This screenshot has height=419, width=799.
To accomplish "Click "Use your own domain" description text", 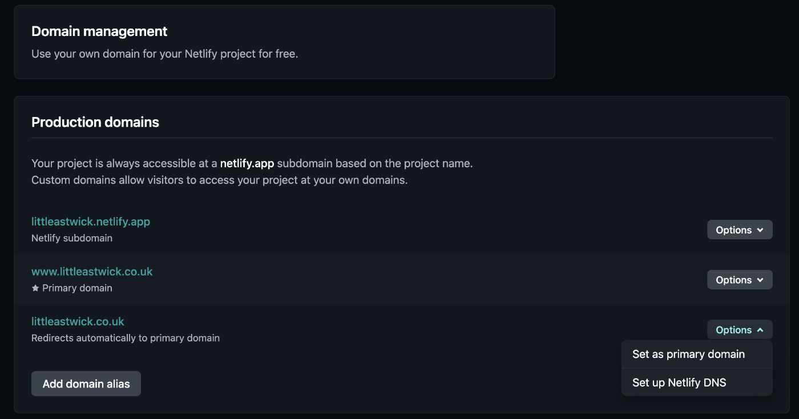I will pos(165,54).
